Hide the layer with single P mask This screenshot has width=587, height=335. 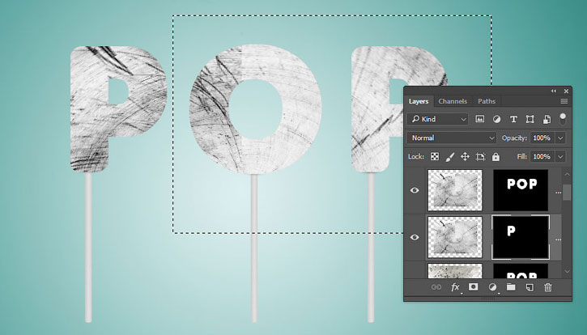point(415,237)
